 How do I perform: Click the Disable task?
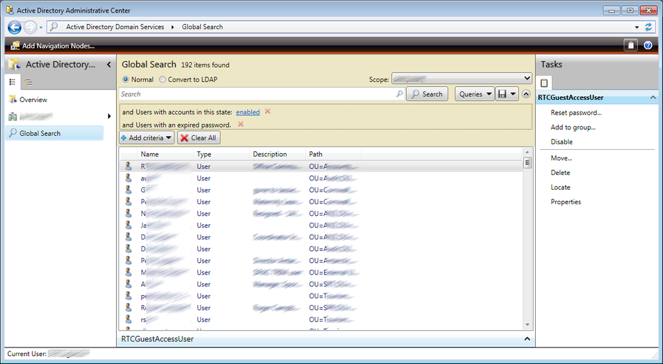(x=562, y=142)
